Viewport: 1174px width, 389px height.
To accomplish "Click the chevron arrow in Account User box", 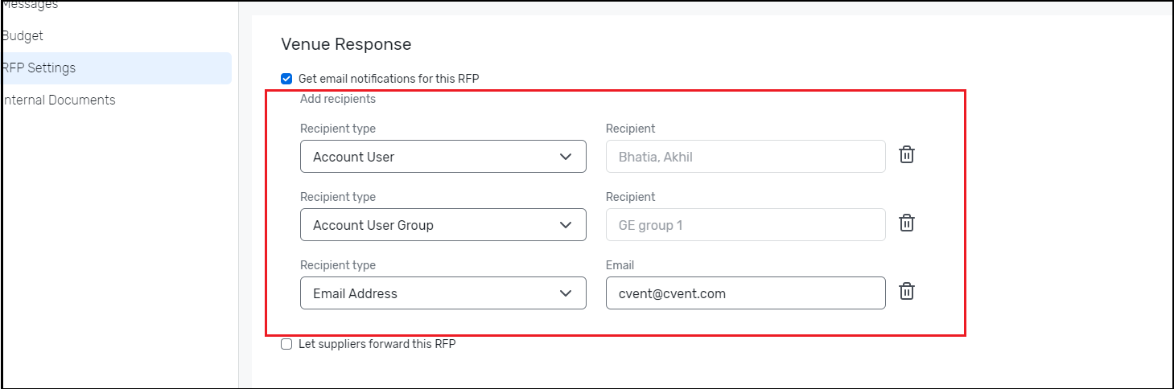I will point(566,157).
